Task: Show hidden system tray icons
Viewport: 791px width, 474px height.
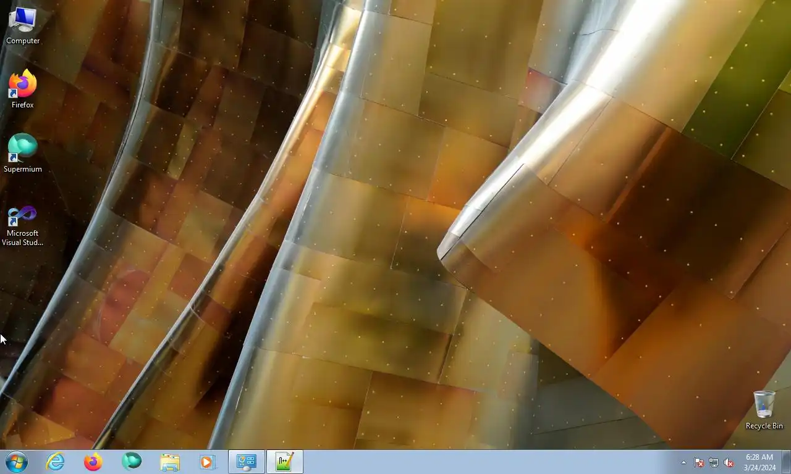Action: click(683, 462)
